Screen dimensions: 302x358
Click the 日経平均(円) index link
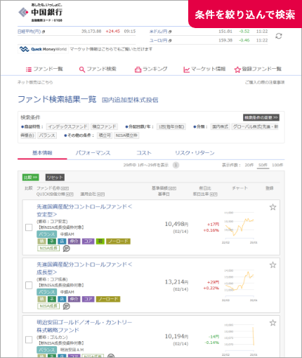click(29, 32)
